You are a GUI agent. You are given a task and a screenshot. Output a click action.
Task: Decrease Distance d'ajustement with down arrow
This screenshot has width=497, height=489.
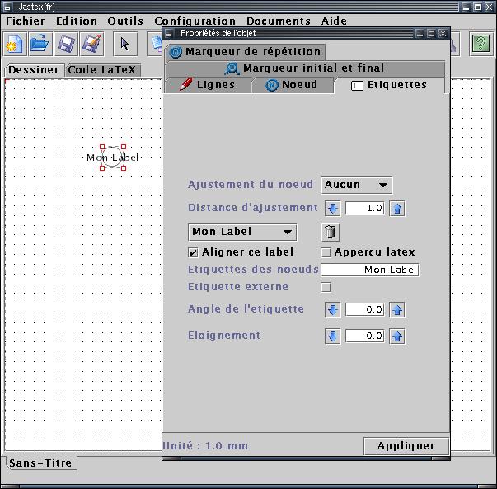pyautogui.click(x=332, y=209)
